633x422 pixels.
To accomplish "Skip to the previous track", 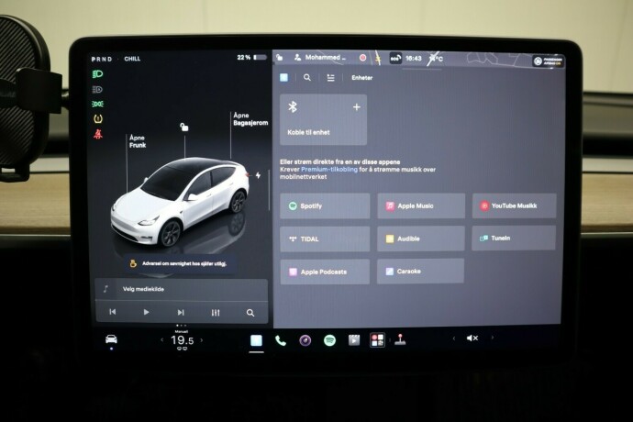I will (x=113, y=312).
